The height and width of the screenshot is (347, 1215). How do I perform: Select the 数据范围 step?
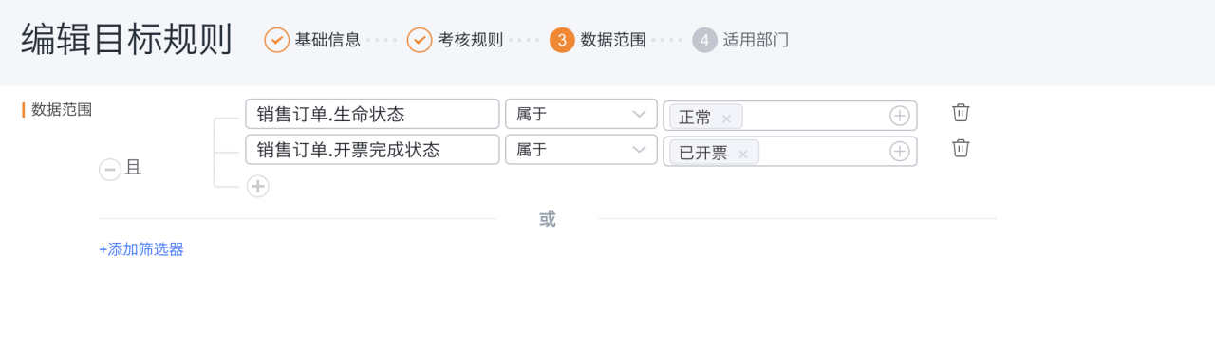pos(598,40)
